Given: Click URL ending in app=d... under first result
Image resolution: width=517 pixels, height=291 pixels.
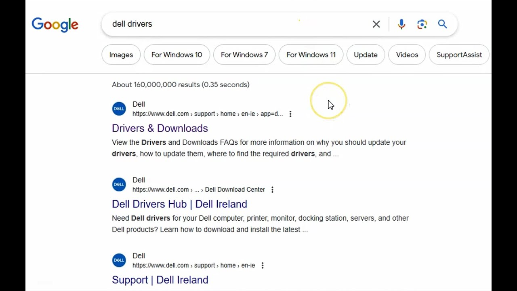Looking at the screenshot, I should pyautogui.click(x=208, y=114).
